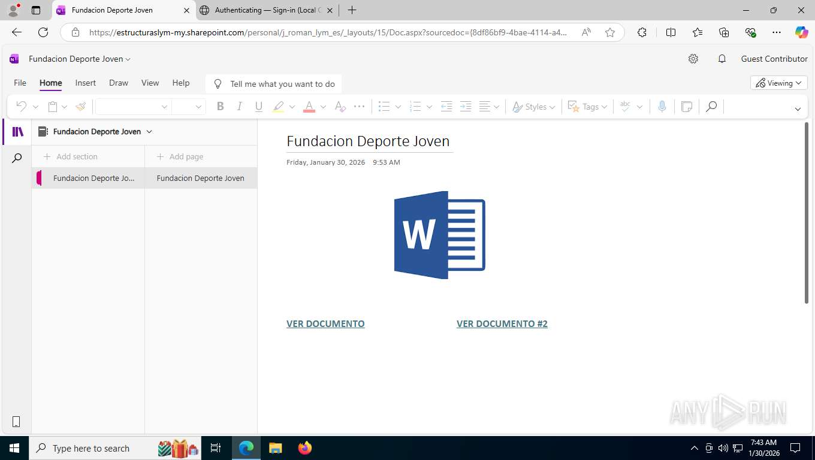Toggle Bold formatting
The height and width of the screenshot is (460, 815).
220,107
